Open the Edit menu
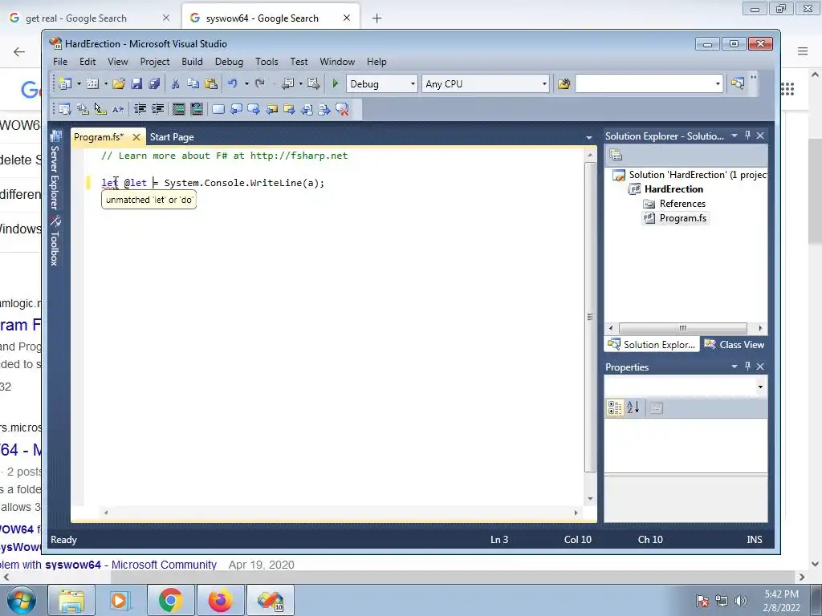The image size is (822, 616). (87, 61)
